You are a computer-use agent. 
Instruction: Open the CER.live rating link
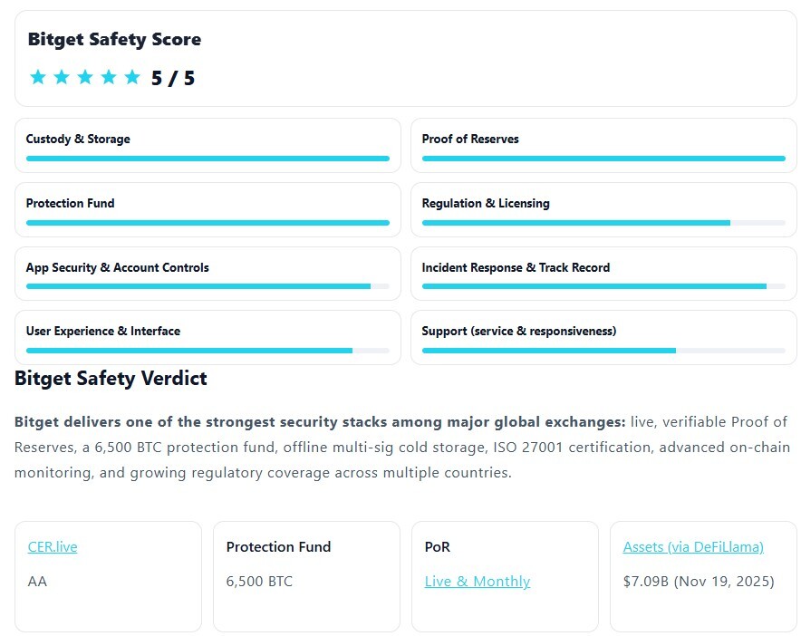click(52, 546)
